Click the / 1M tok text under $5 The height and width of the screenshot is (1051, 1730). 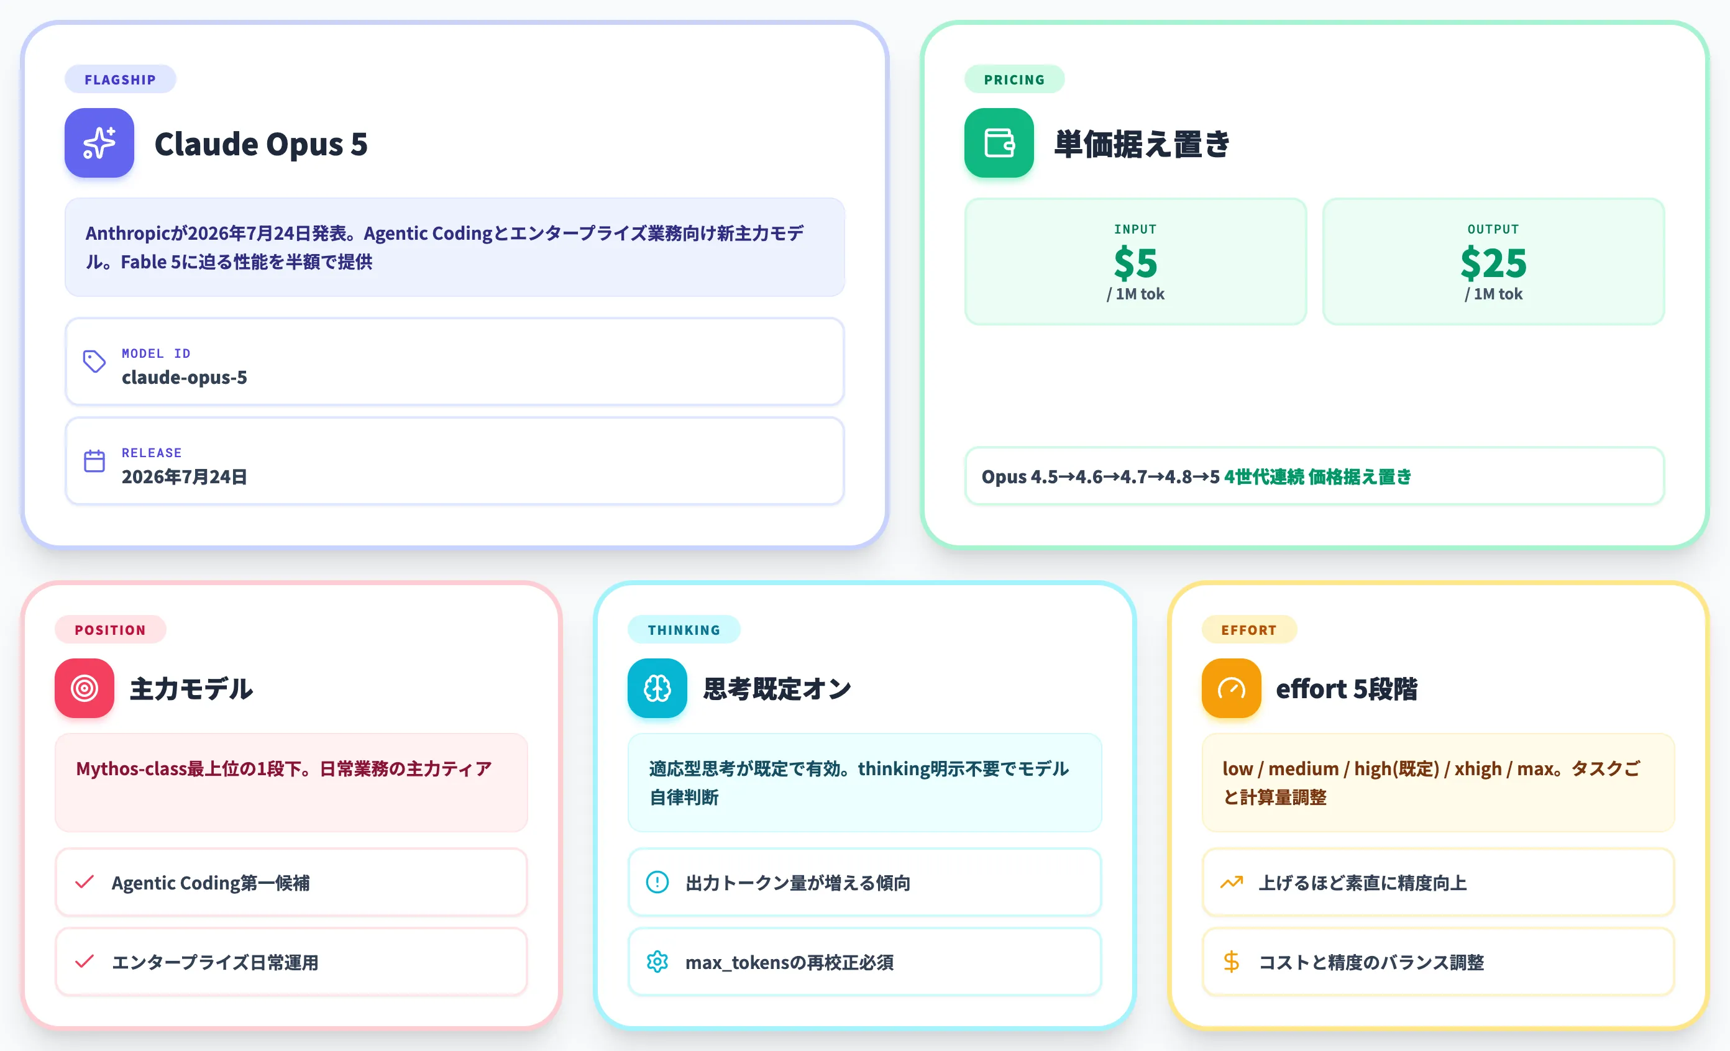coord(1135,294)
